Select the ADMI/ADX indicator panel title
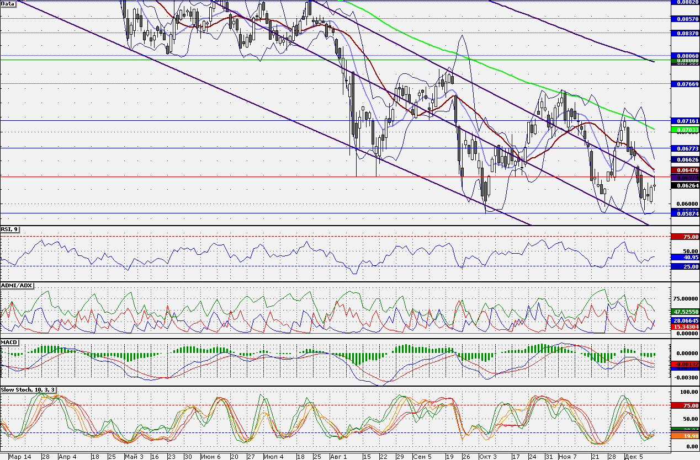The height and width of the screenshot is (460, 700). pos(17,285)
